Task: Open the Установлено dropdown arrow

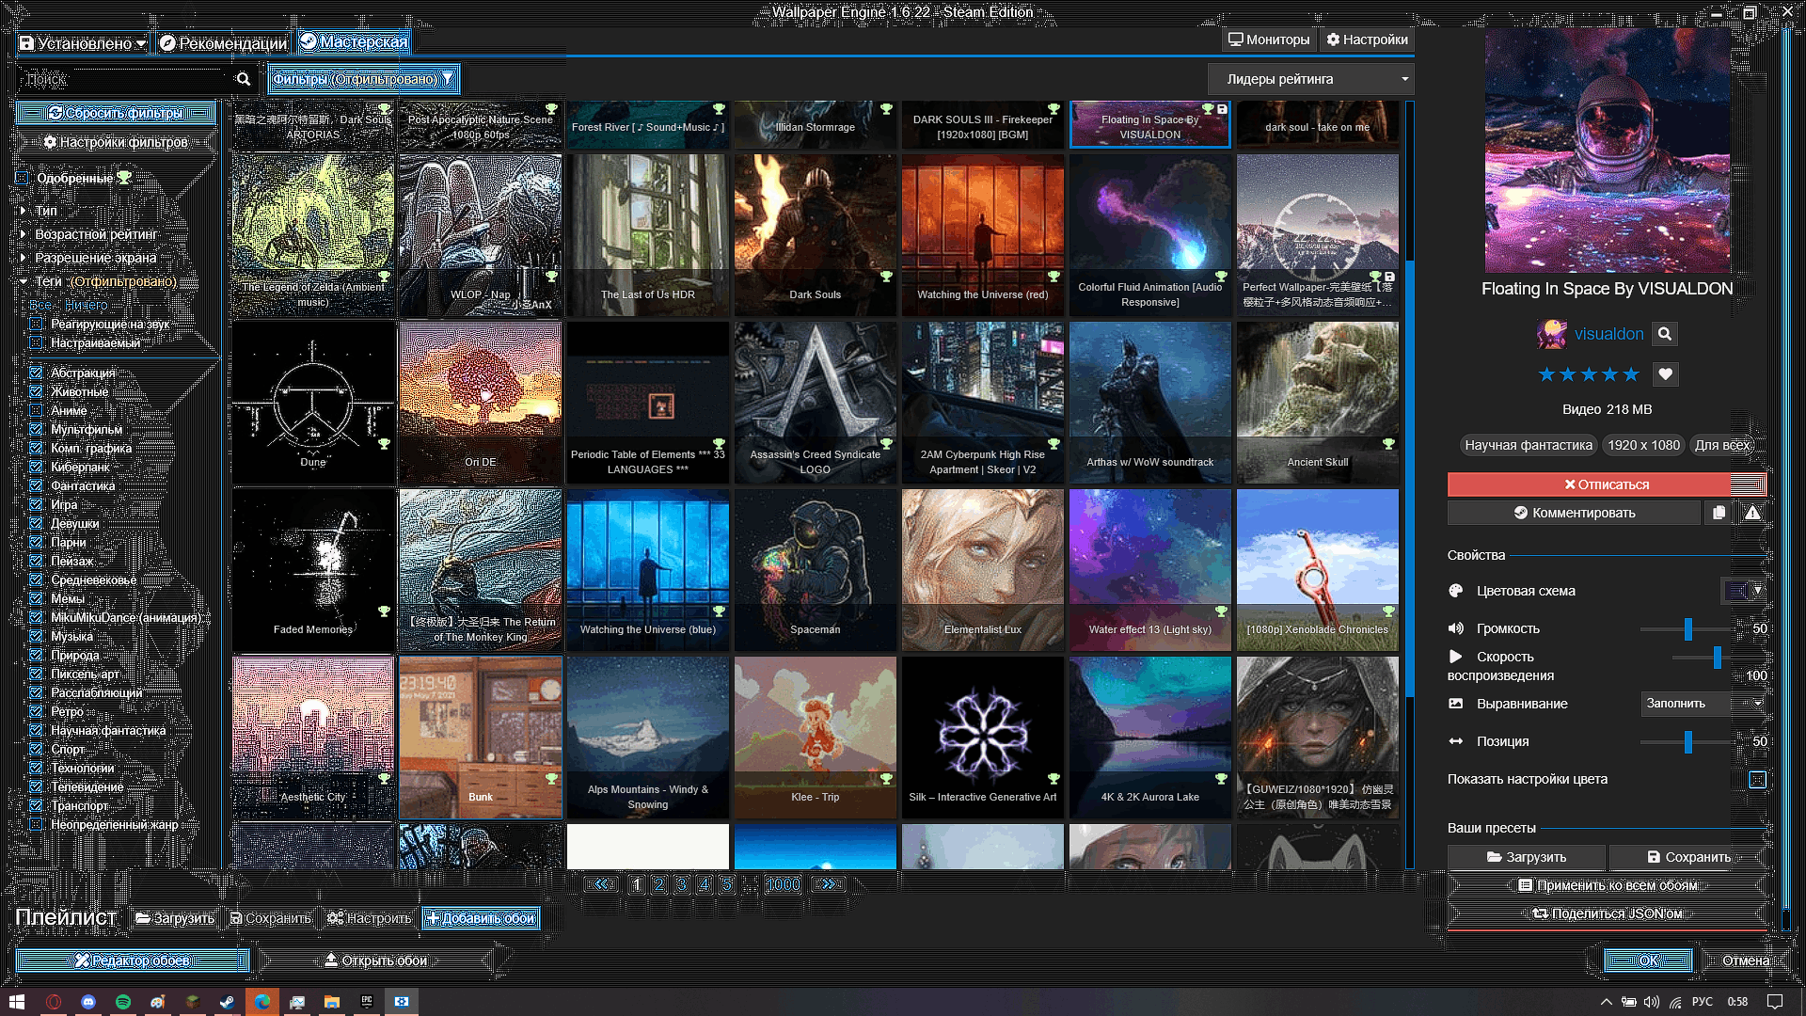Action: pyautogui.click(x=141, y=43)
